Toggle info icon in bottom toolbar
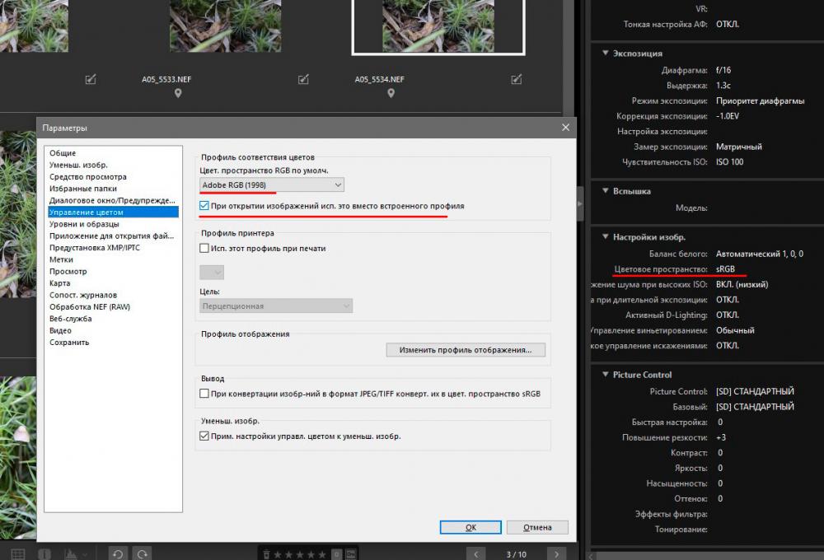Screen dimensions: 824x560 tap(44, 554)
